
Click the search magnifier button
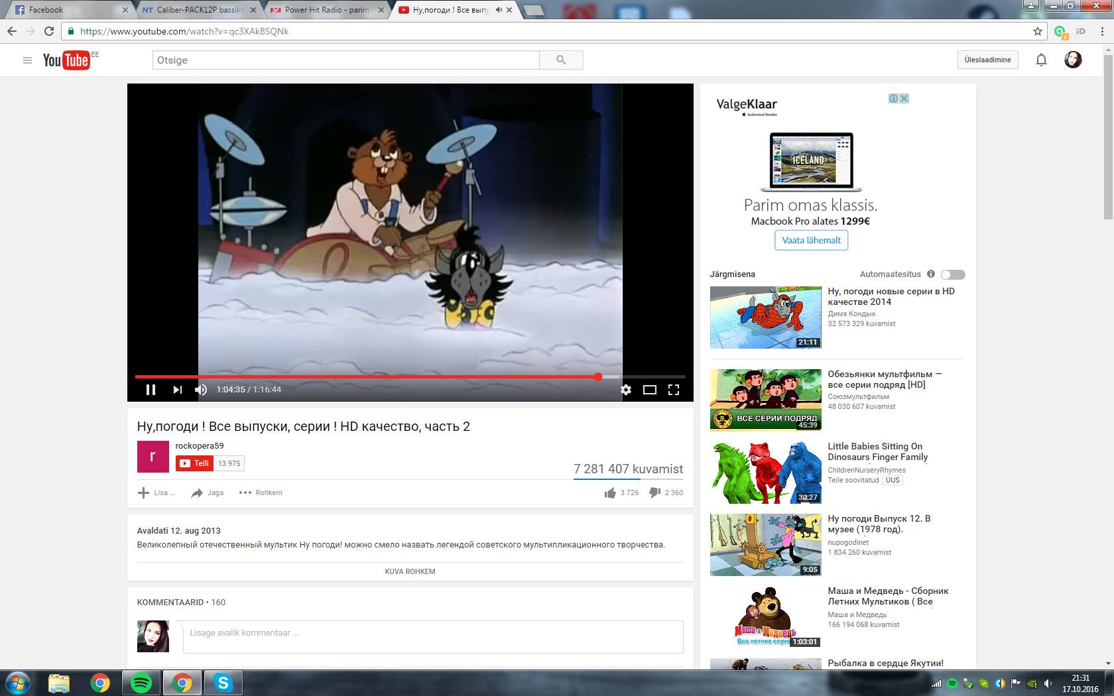561,60
